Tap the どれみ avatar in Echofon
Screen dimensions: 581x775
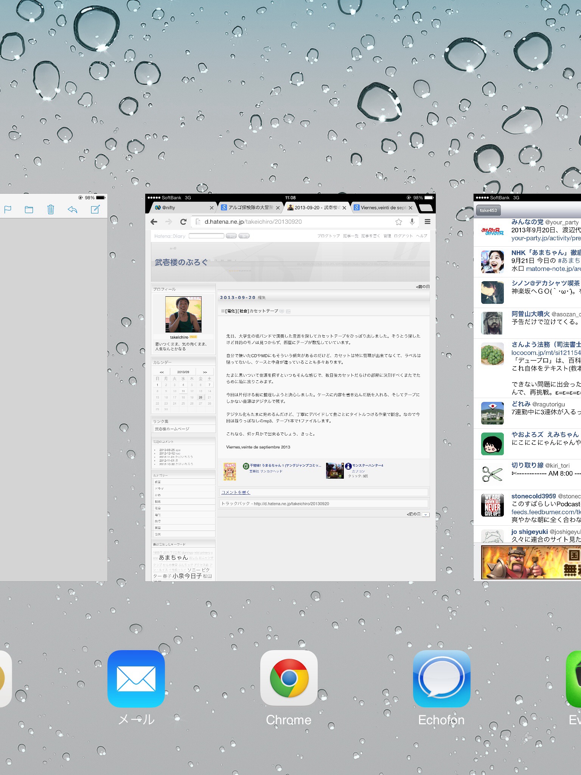click(492, 413)
